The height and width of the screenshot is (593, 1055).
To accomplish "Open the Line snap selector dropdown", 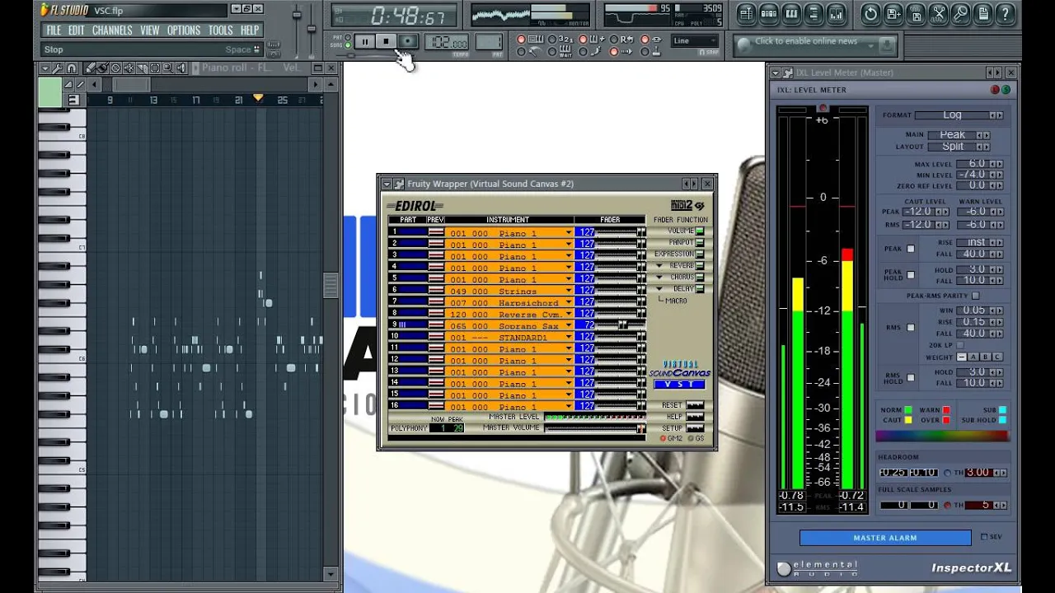I will tap(695, 41).
